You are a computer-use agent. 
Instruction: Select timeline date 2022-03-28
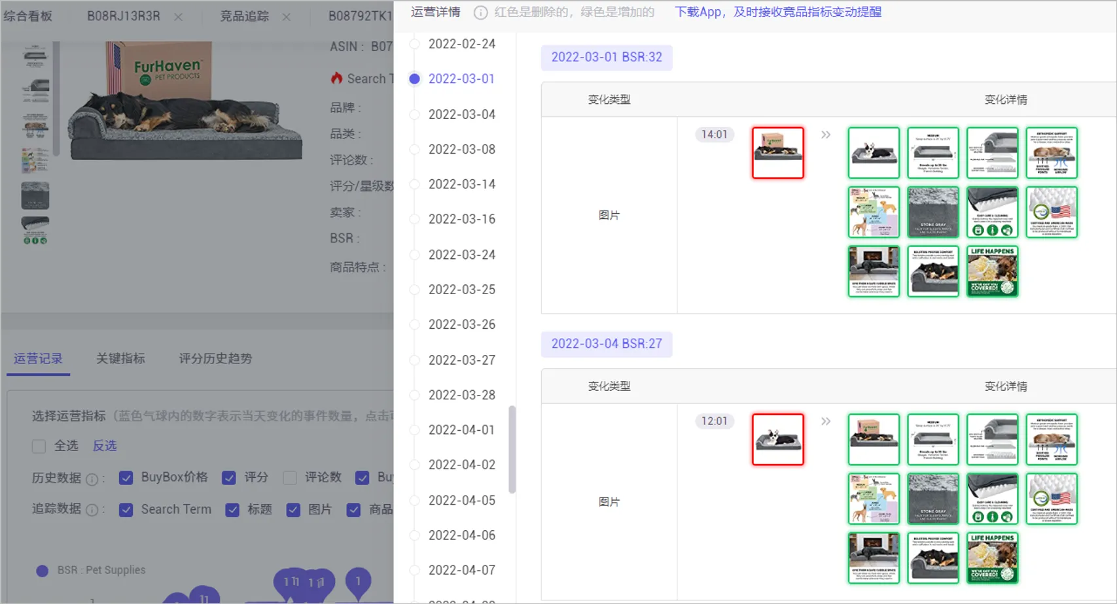tap(462, 395)
